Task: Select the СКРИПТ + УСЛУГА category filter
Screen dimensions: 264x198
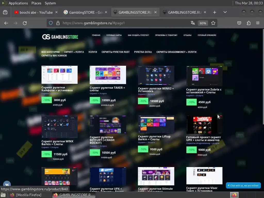Action: coord(74,52)
